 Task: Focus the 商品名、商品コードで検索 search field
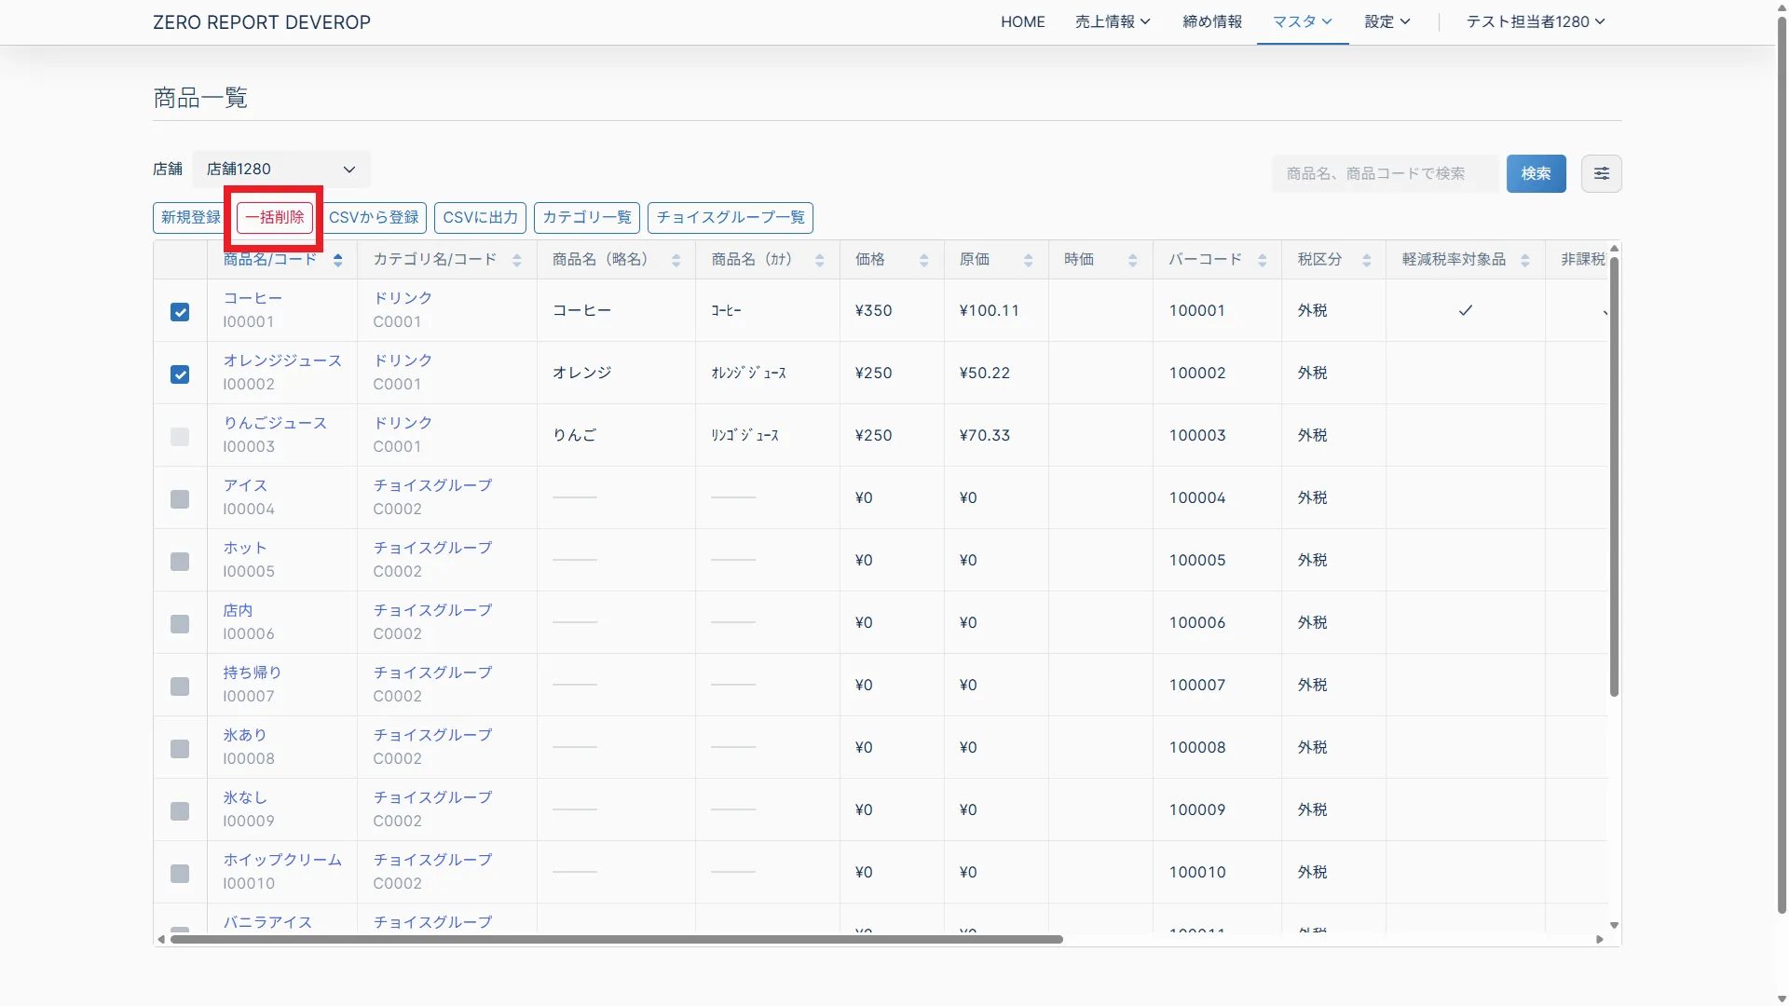pyautogui.click(x=1384, y=173)
